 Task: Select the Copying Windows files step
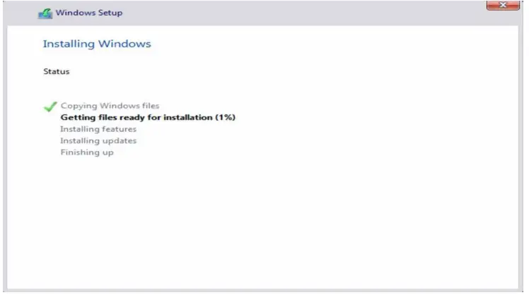tap(110, 106)
